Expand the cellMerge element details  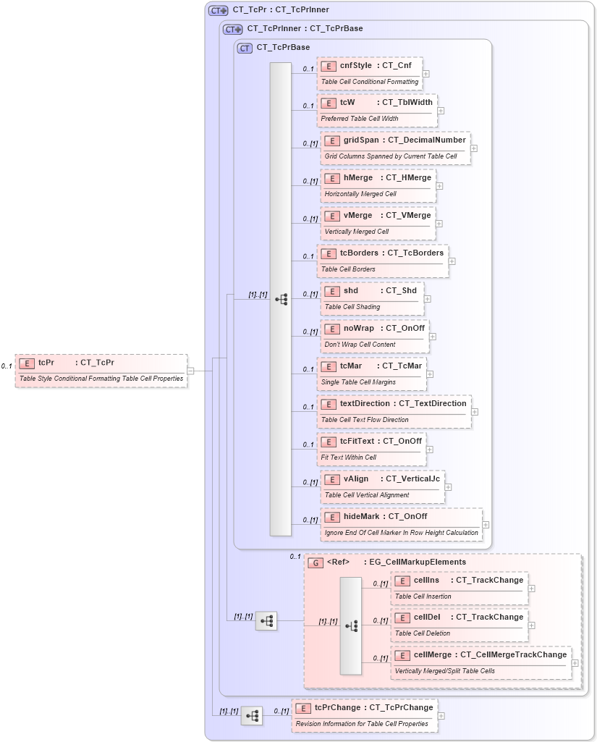574,662
